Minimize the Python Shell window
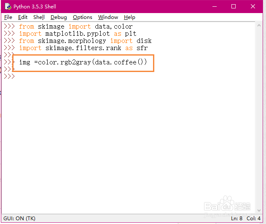Image resolution: width=266 pixels, height=224 pixels. click(x=215, y=6)
